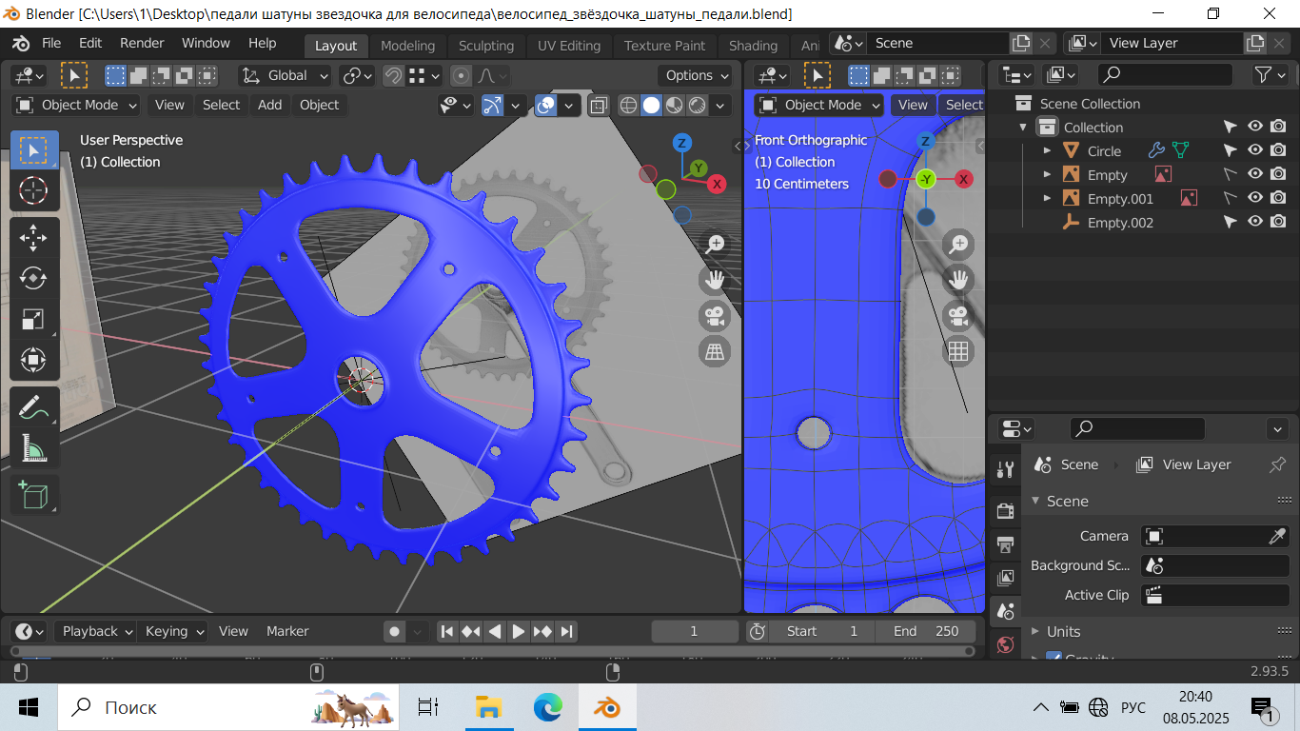Toggle visibility of Empty.001 object
Screen dimensions: 1300x731
coord(1255,198)
